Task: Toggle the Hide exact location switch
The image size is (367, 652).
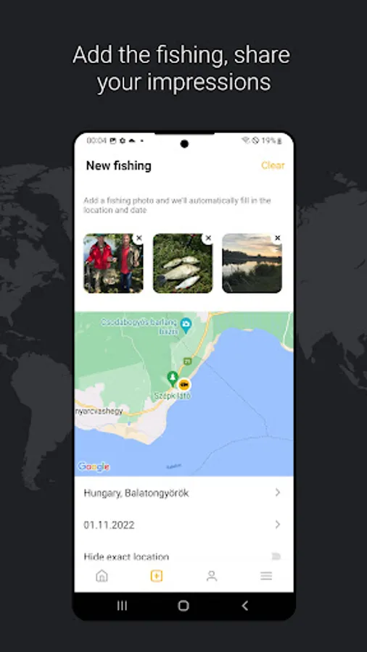Action: (276, 556)
